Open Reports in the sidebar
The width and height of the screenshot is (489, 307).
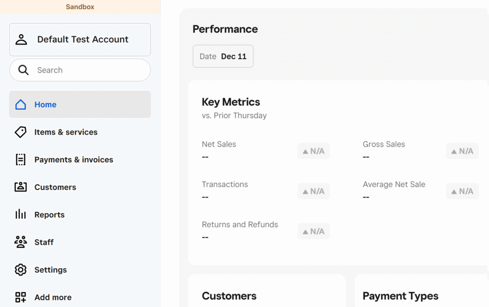49,215
